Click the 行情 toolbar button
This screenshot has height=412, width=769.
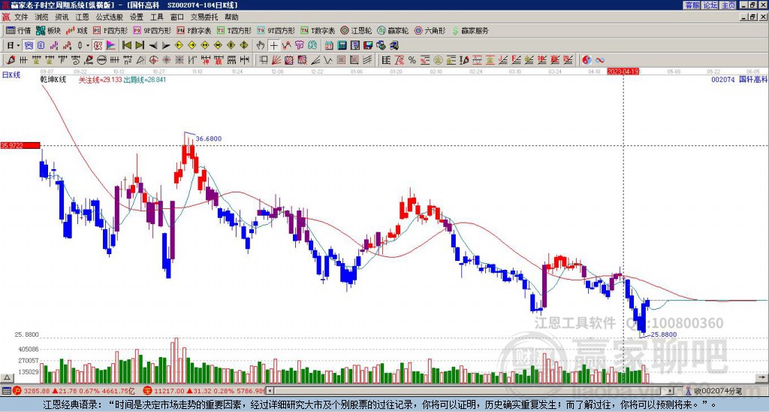pyautogui.click(x=18, y=30)
